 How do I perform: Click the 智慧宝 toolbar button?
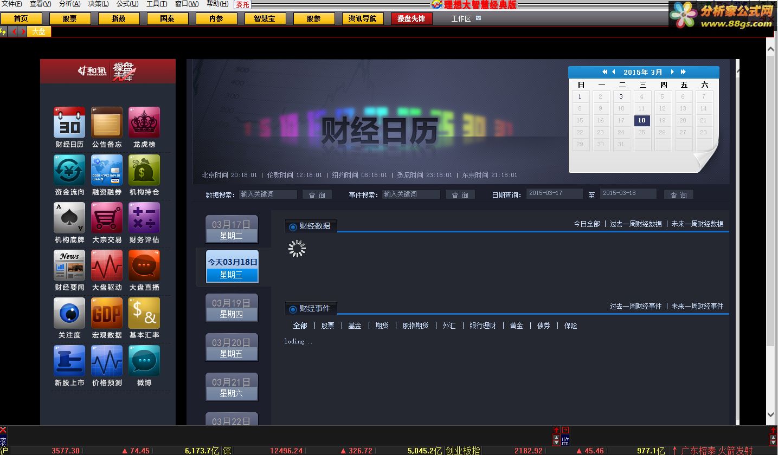(265, 18)
